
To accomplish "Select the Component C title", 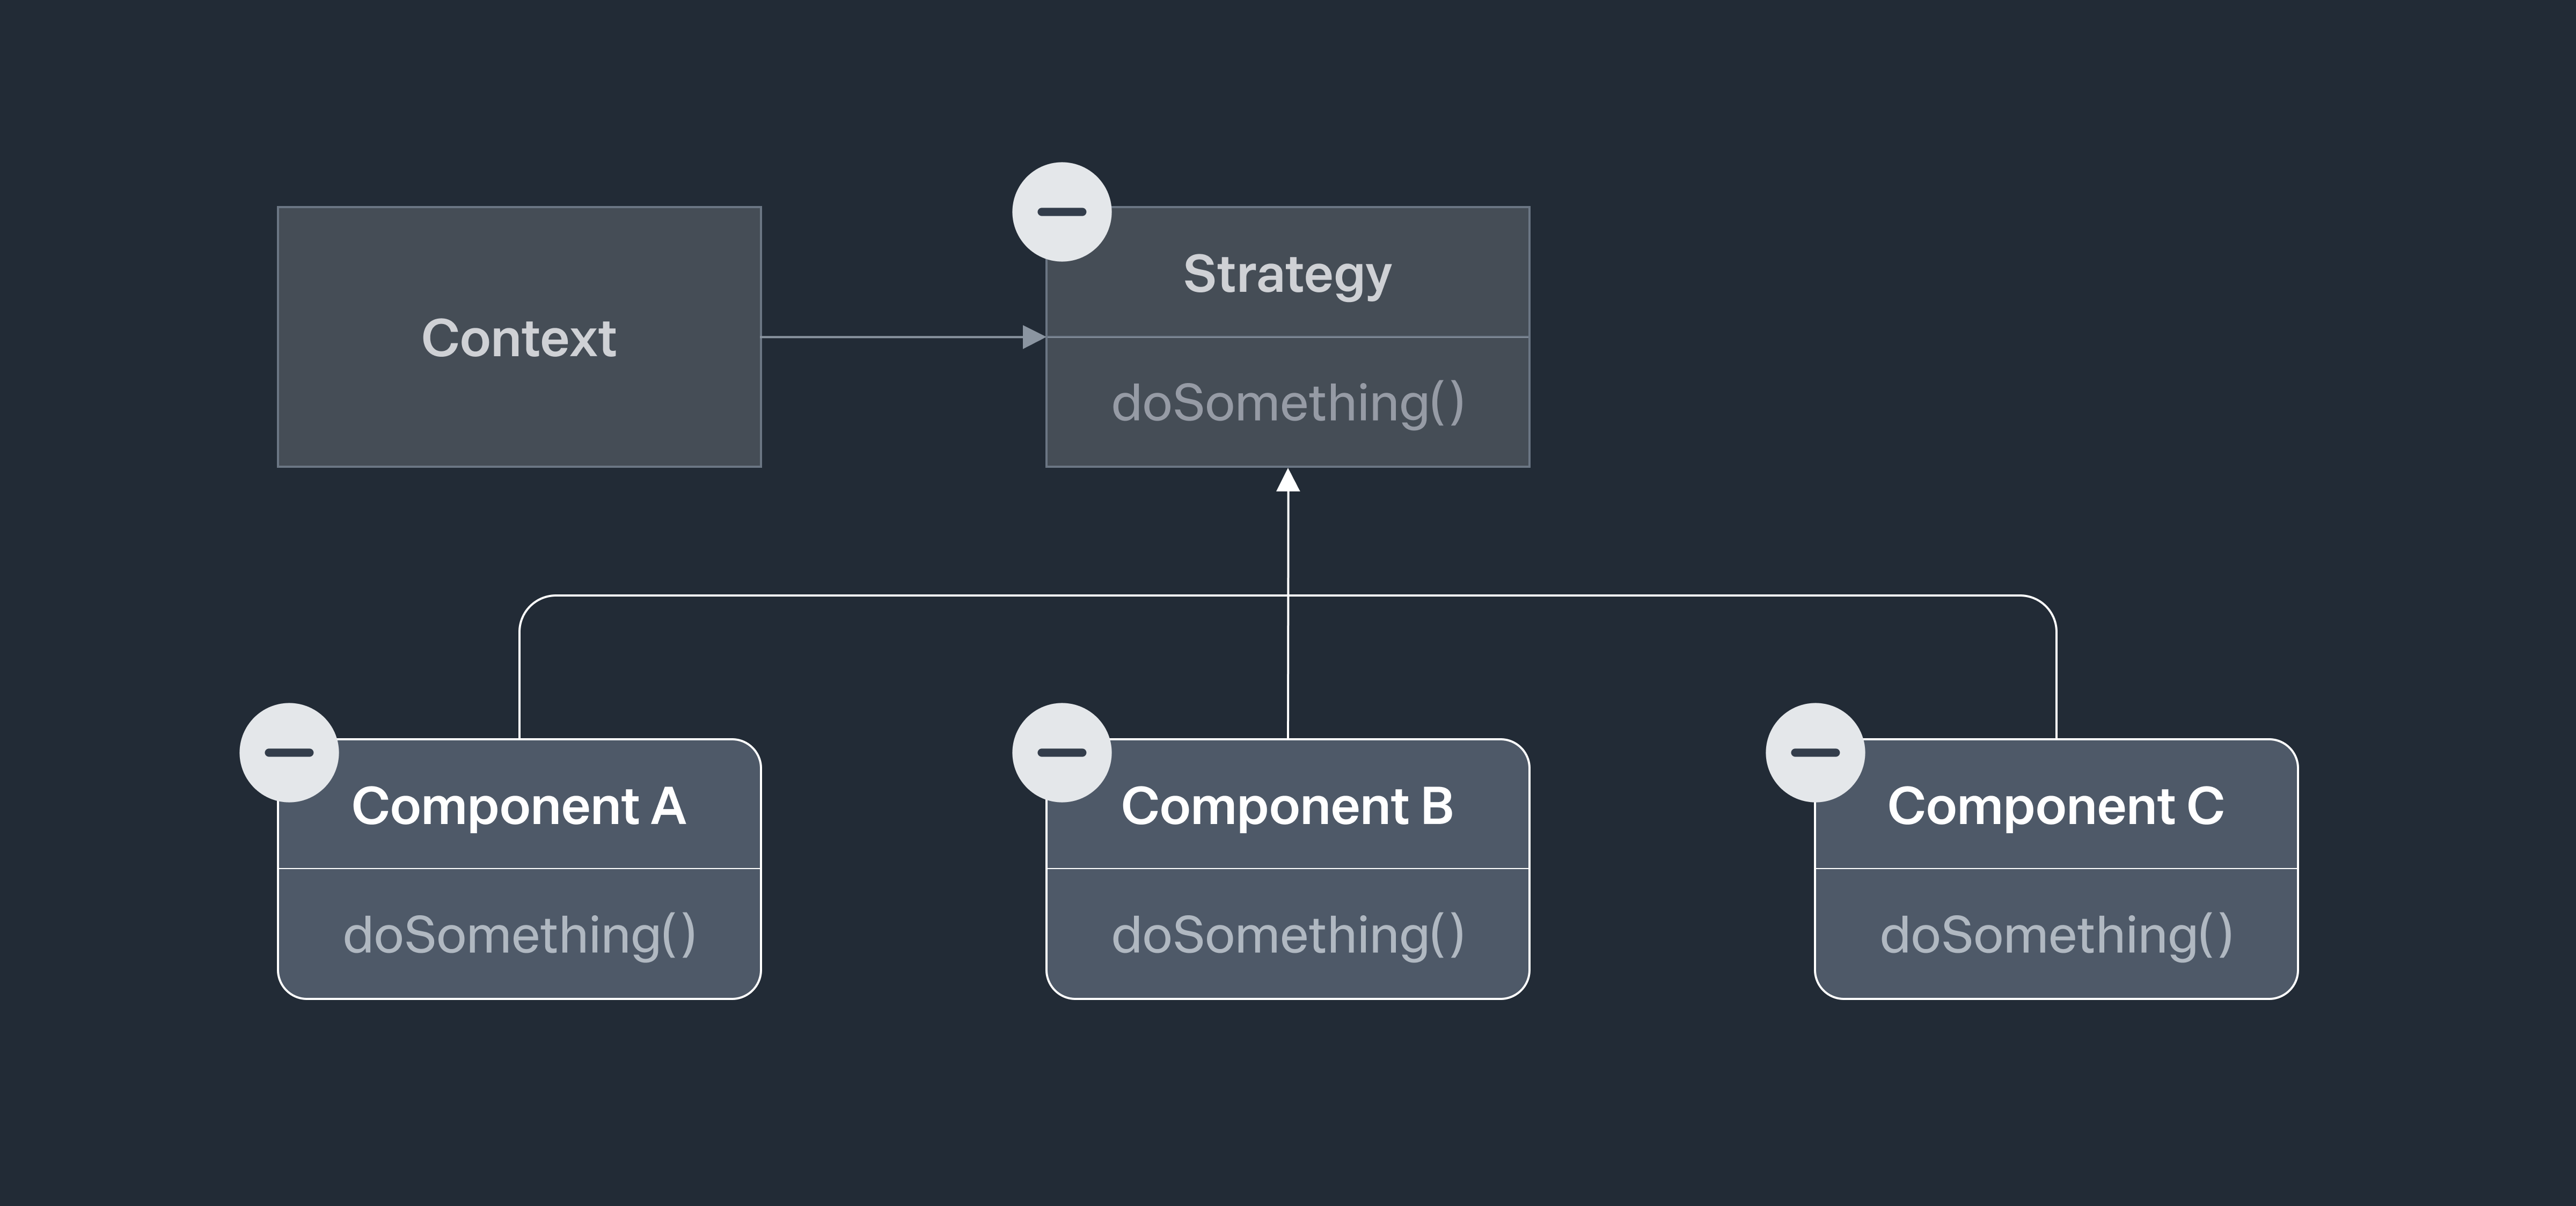I will pyautogui.click(x=2056, y=806).
